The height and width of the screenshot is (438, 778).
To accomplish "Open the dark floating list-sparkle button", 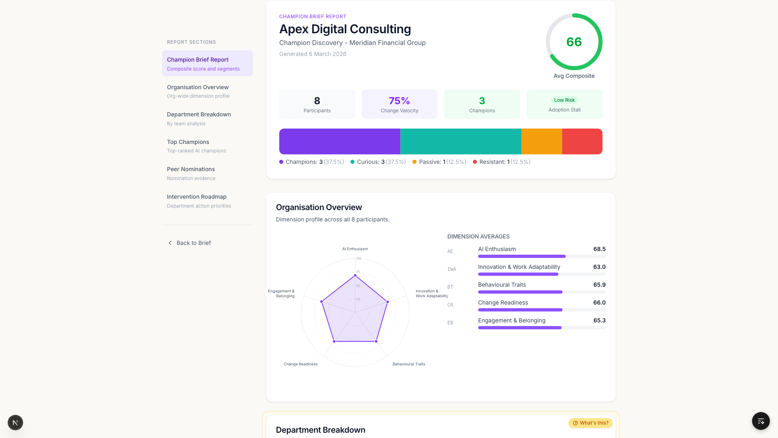I will pos(761,421).
